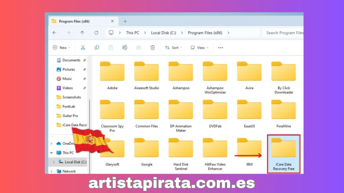
Task: Open Videos in the sidebar
Action: [68, 88]
